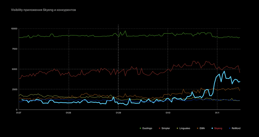Click the red Simpler legend dot
259x137 pixels.
[159, 128]
